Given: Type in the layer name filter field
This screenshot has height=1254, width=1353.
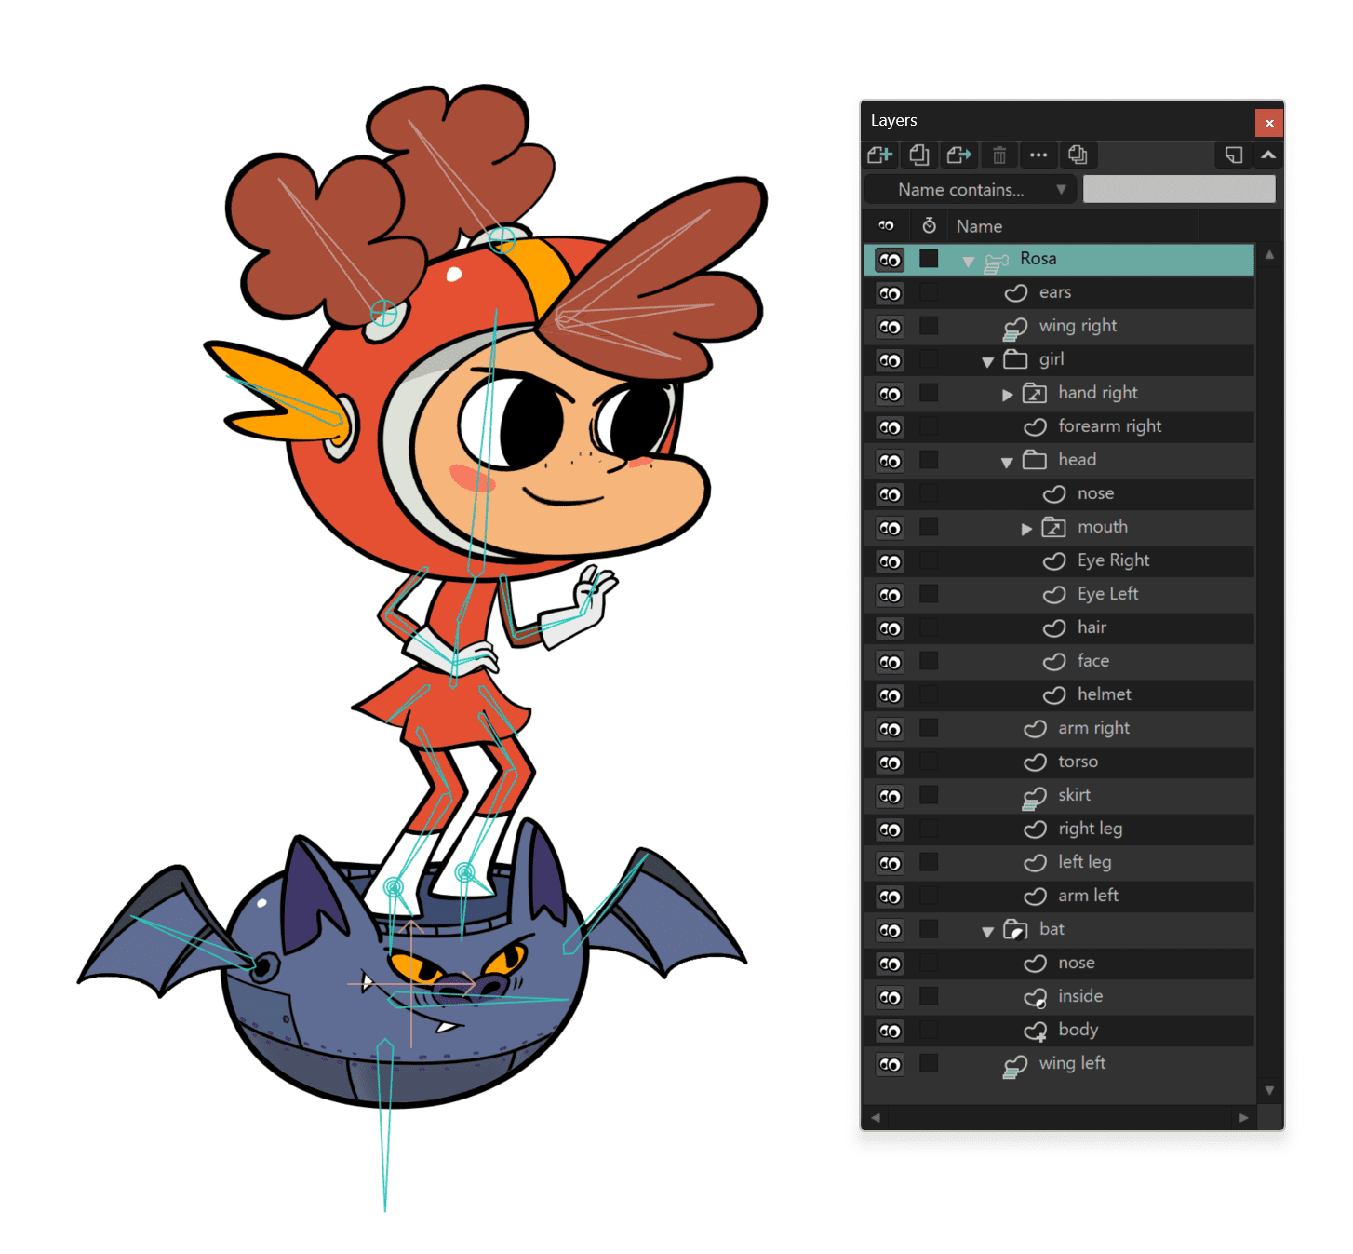Looking at the screenshot, I should tap(1179, 189).
